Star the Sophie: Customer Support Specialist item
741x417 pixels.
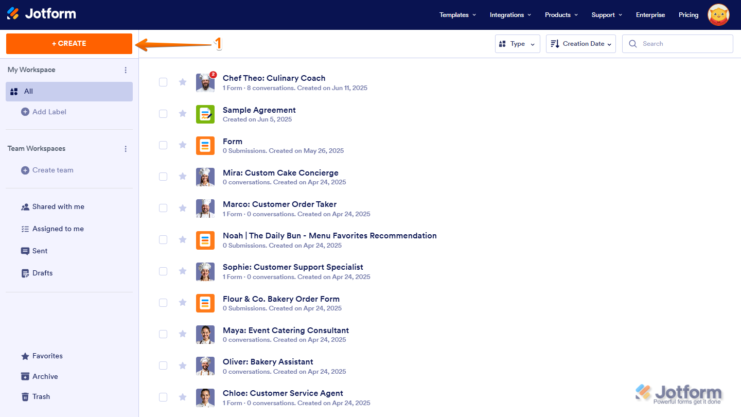[x=183, y=271]
